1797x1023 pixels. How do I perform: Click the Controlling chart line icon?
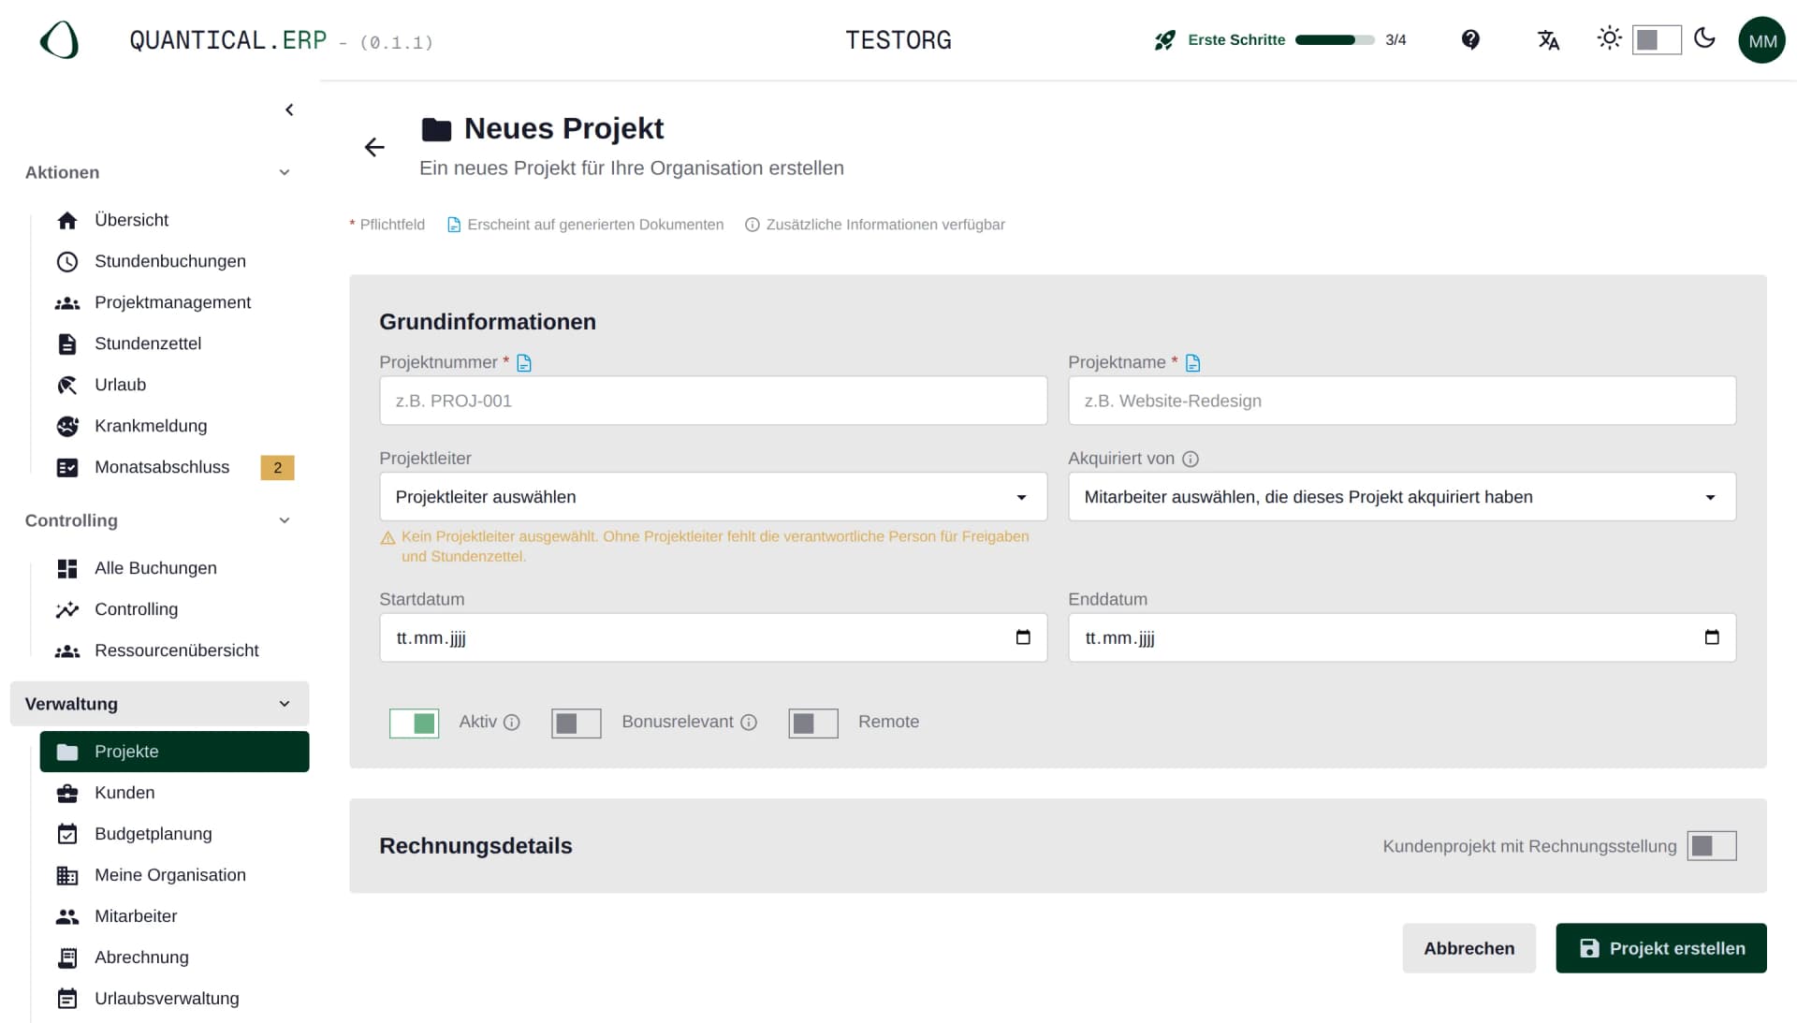[x=67, y=609]
